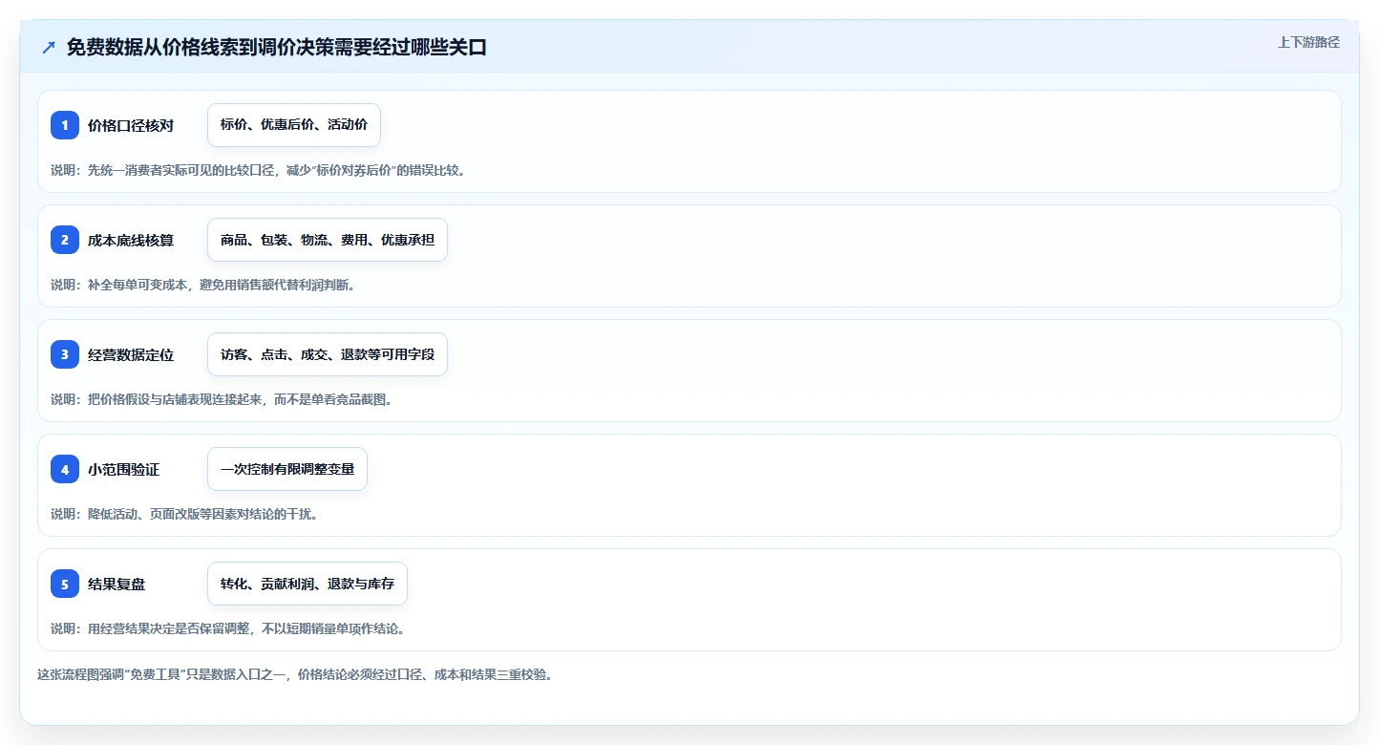Click step number 4 badge
This screenshot has height=745, width=1379.
tap(65, 469)
